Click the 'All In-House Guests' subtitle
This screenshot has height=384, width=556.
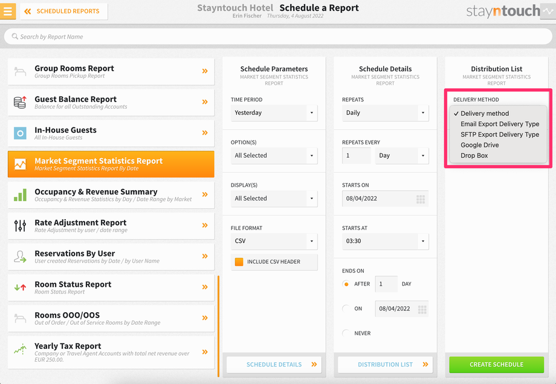click(x=59, y=138)
